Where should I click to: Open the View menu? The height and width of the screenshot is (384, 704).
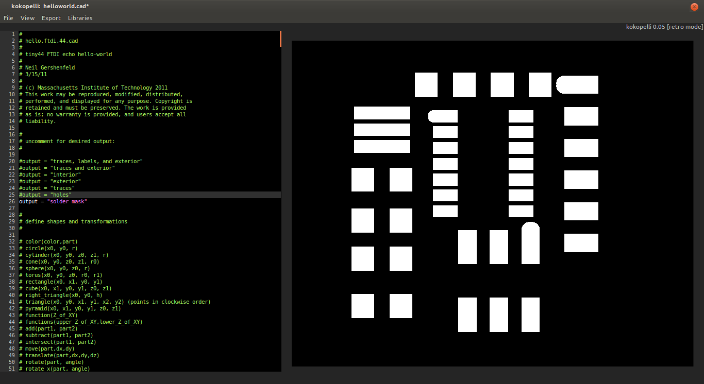coord(27,18)
